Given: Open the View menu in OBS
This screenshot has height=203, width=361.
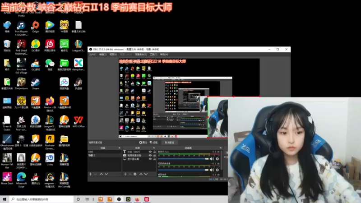Looking at the screenshot, I should pyautogui.click(x=113, y=55).
